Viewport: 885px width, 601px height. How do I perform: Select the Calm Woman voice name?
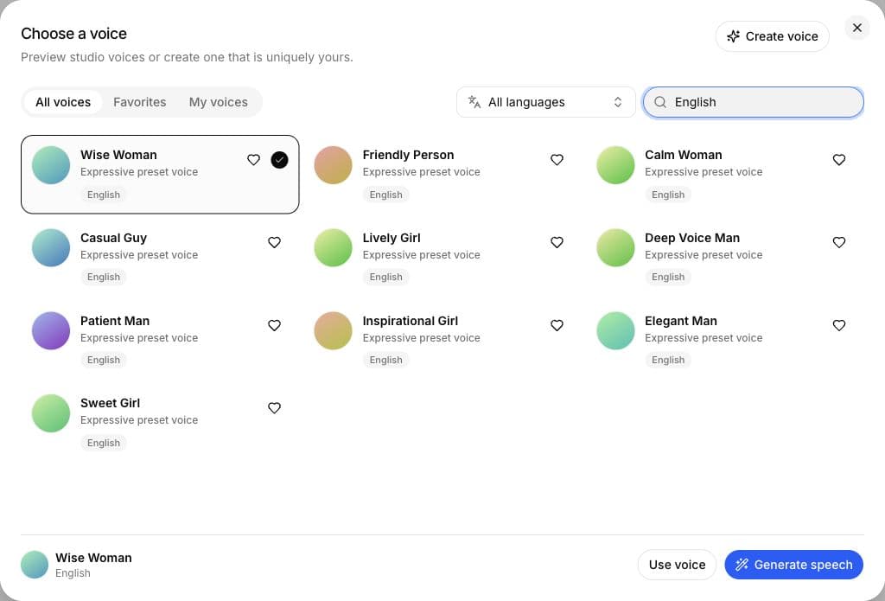click(x=684, y=155)
